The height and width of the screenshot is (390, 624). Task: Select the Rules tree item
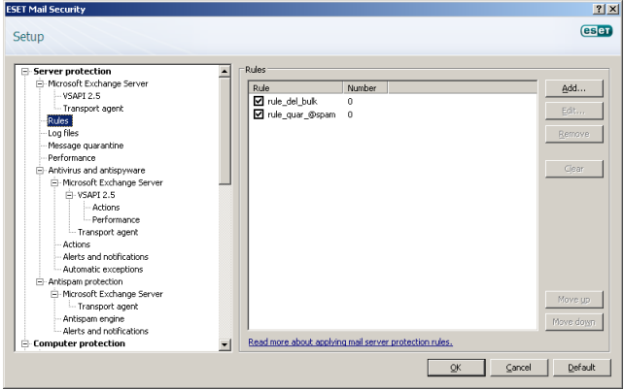58,120
